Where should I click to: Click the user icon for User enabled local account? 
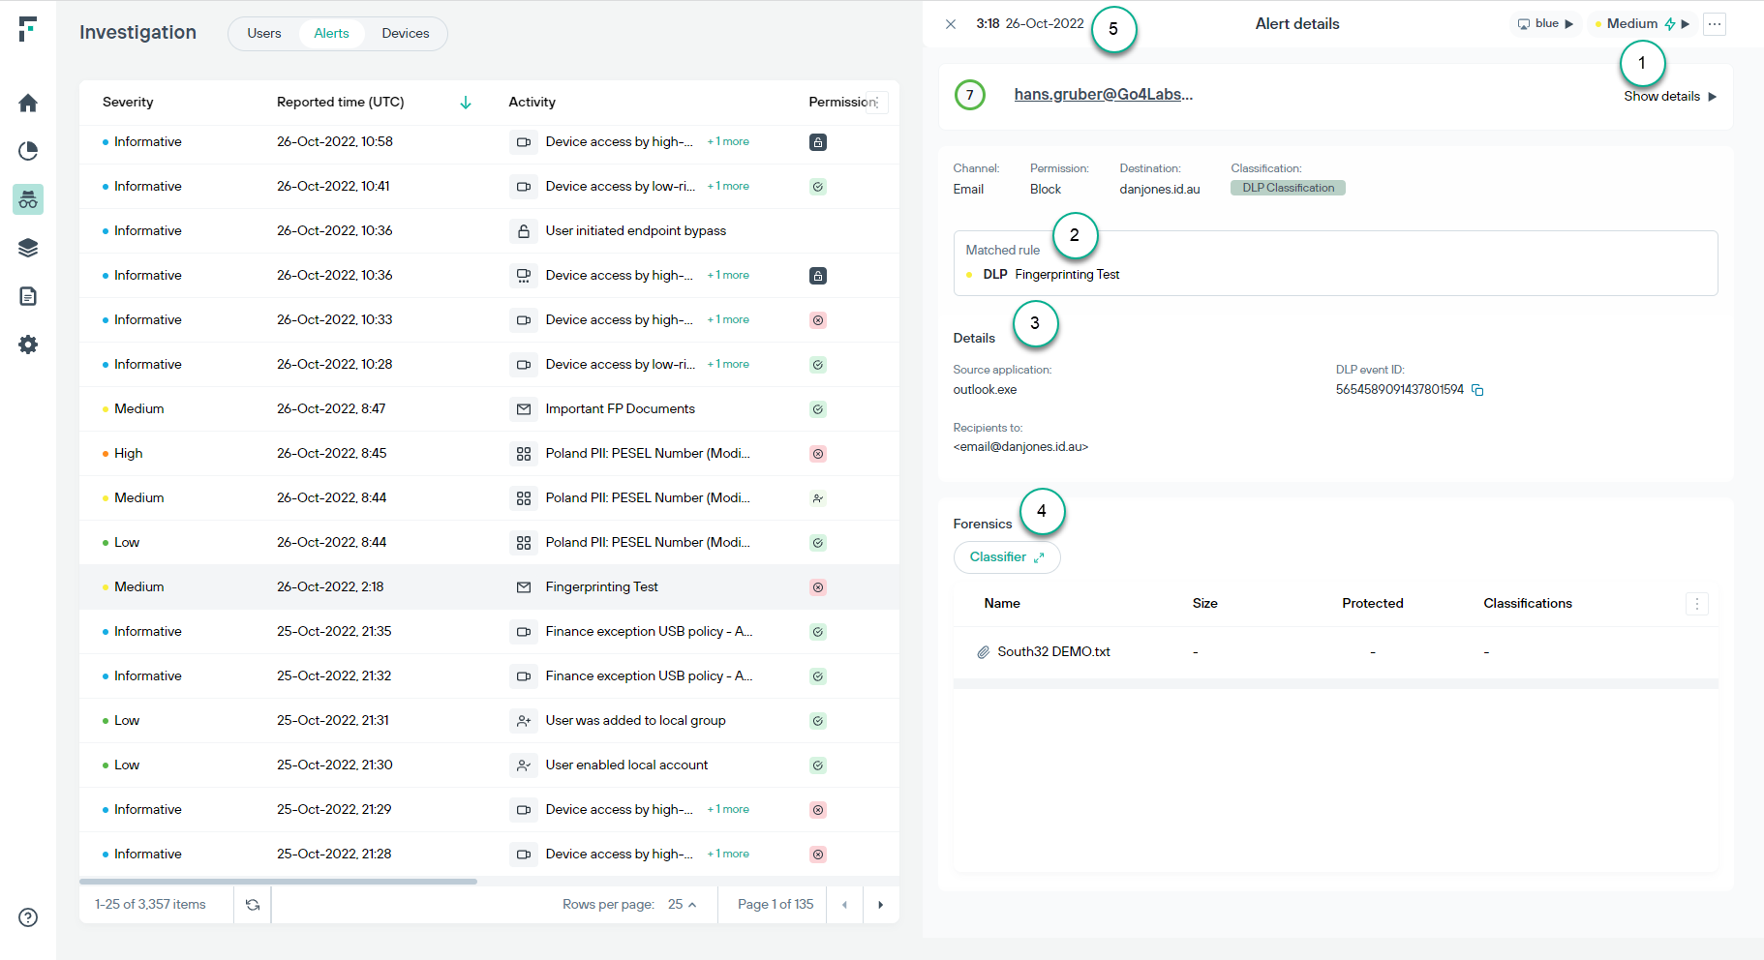point(524,765)
